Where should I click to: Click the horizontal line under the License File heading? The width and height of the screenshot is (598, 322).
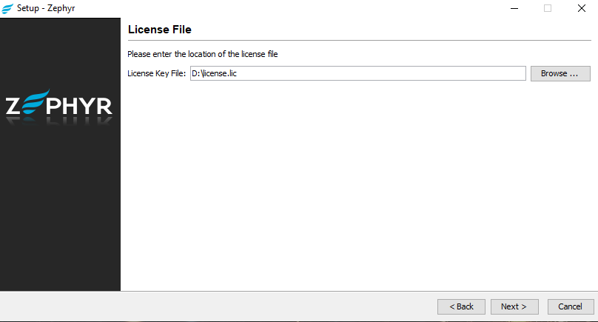[x=355, y=40]
